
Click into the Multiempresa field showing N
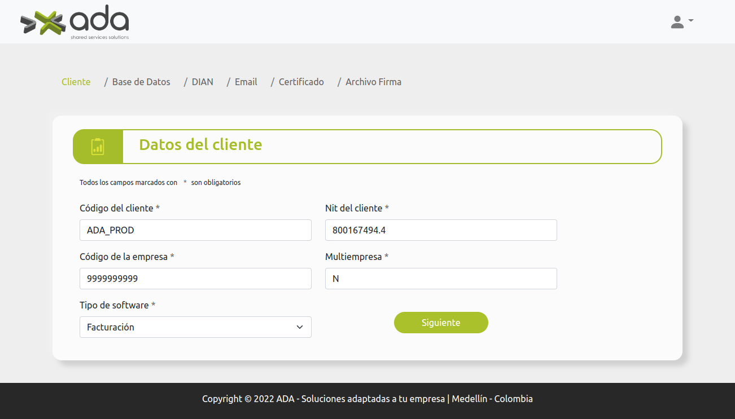[441, 279]
